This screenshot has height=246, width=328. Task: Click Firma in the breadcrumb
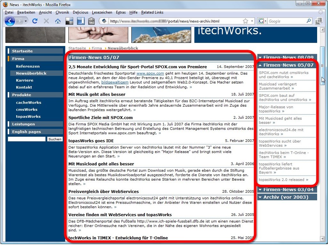97,48
